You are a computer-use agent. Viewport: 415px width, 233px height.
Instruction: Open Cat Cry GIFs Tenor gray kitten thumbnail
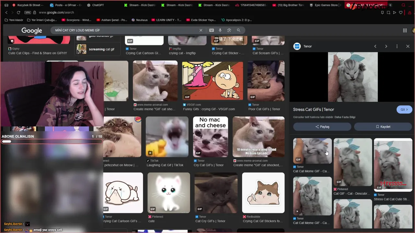[216, 193]
